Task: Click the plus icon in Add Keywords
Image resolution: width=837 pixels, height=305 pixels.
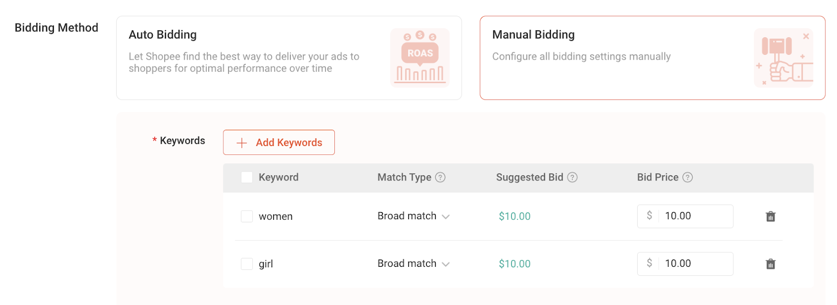Action: pos(242,143)
